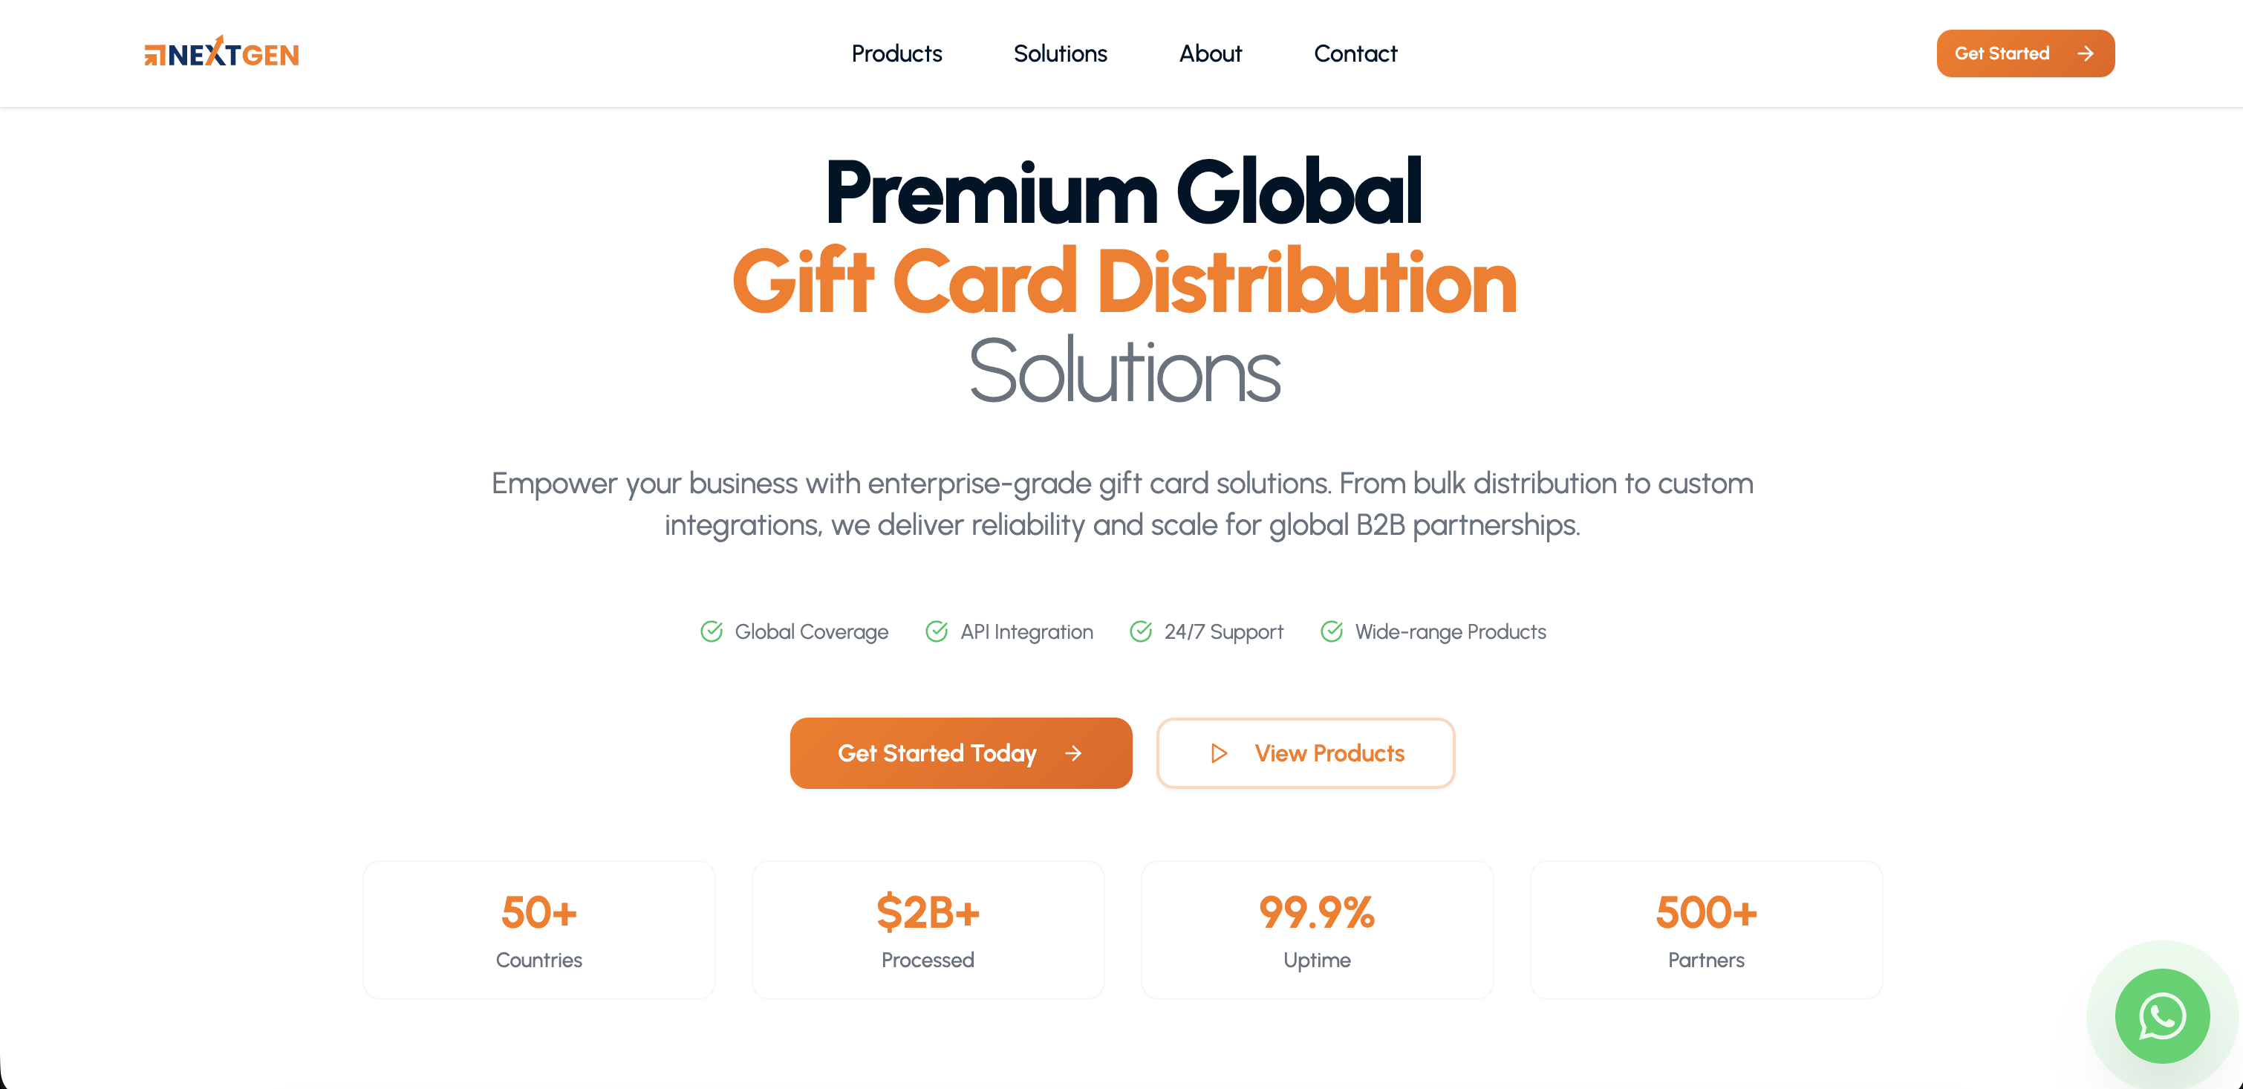
Task: Click the Global Coverage checkmark icon
Action: [712, 631]
